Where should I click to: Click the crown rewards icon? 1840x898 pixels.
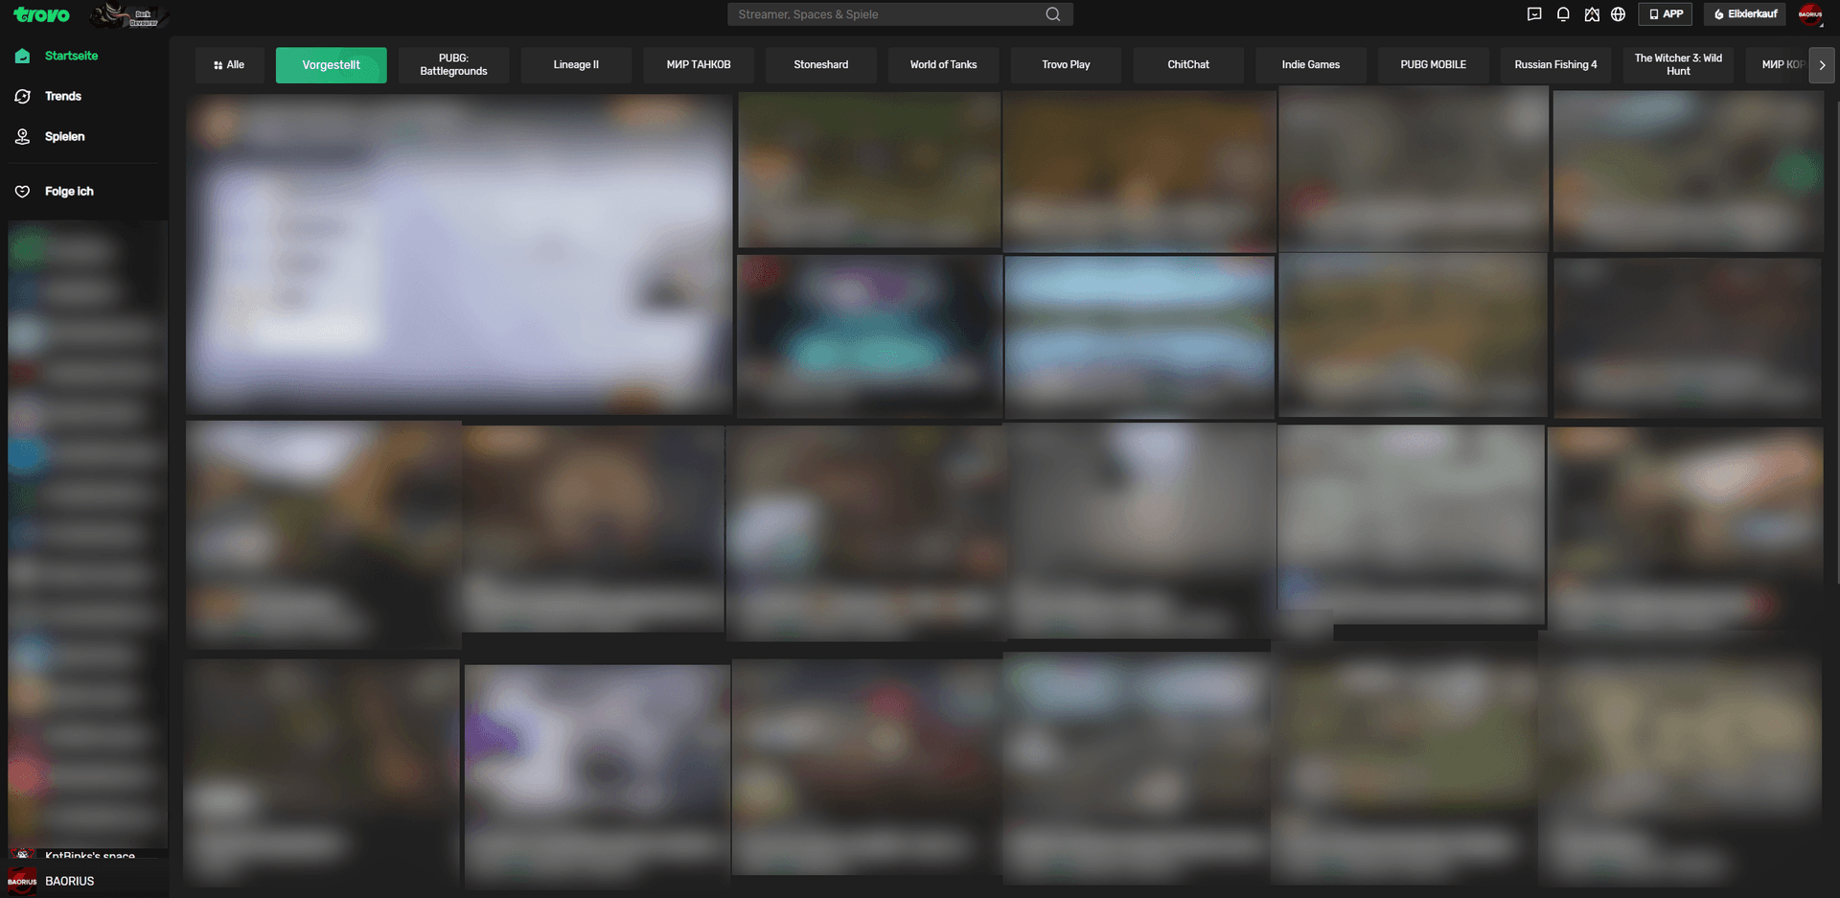tap(1592, 14)
